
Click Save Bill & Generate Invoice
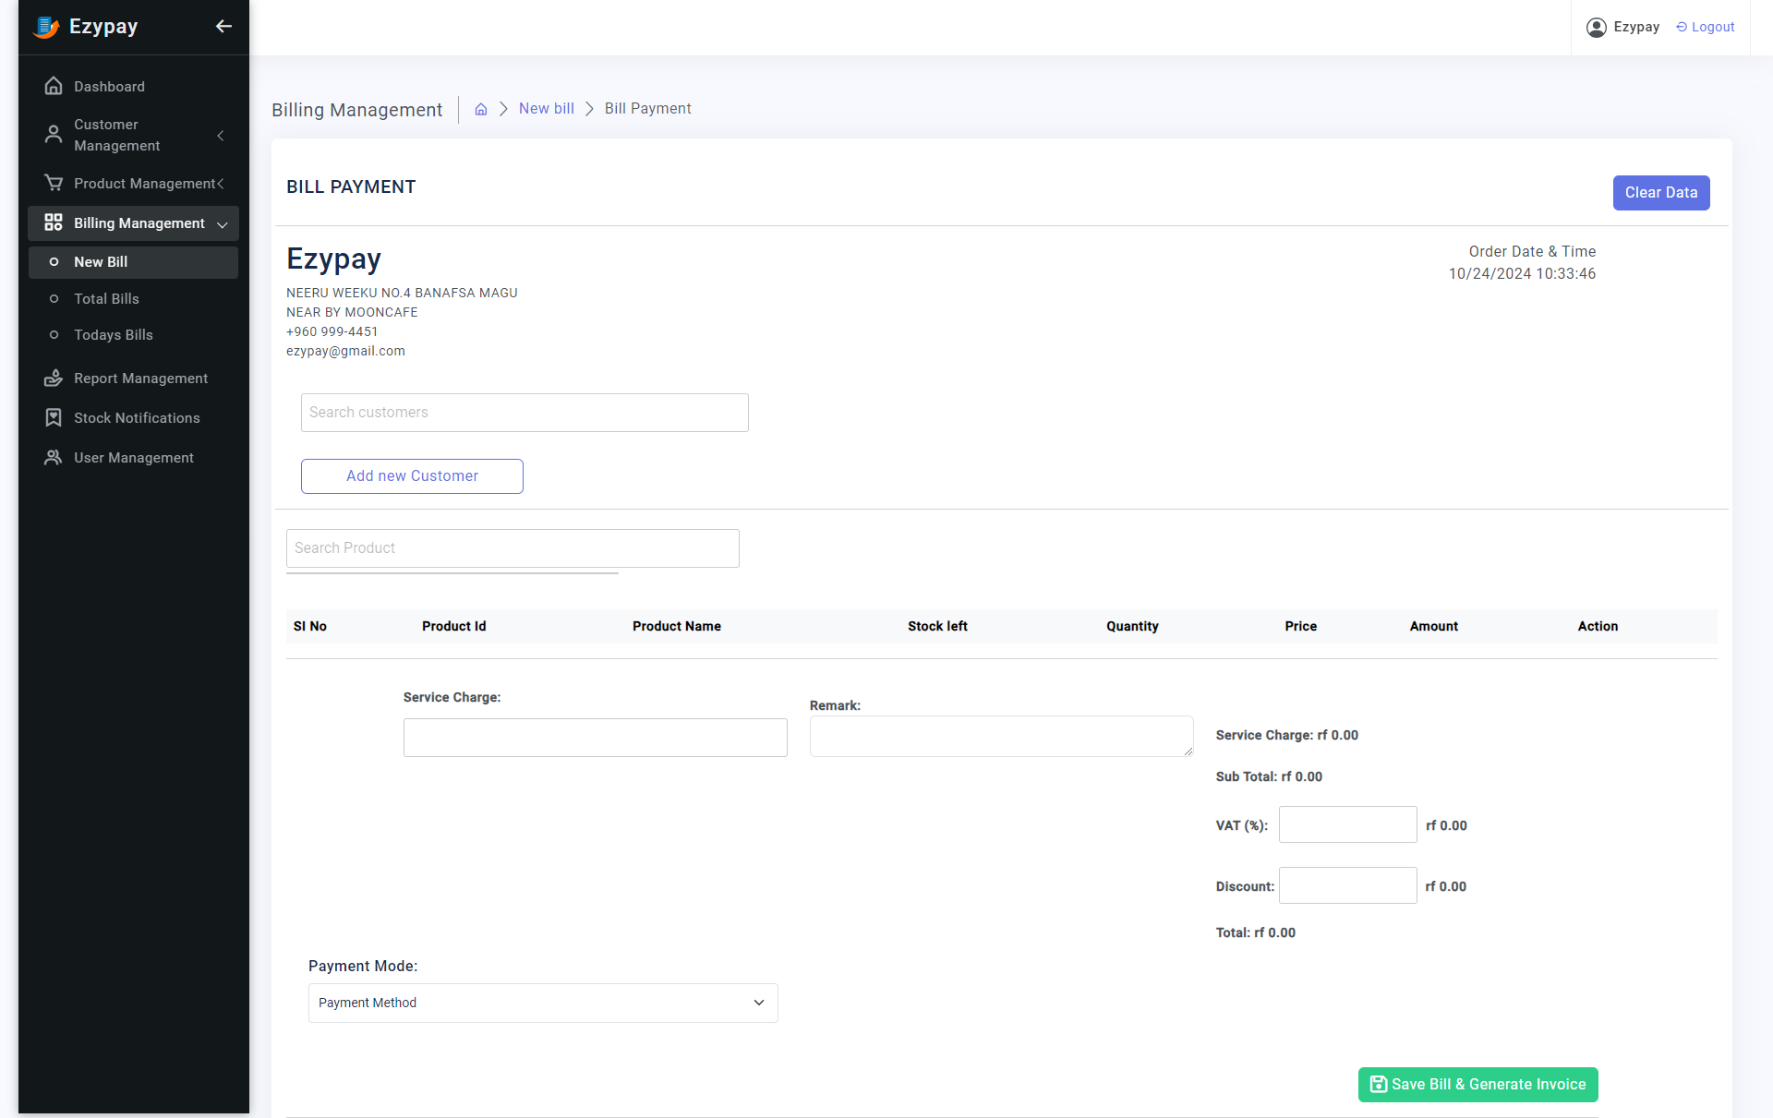click(x=1477, y=1085)
